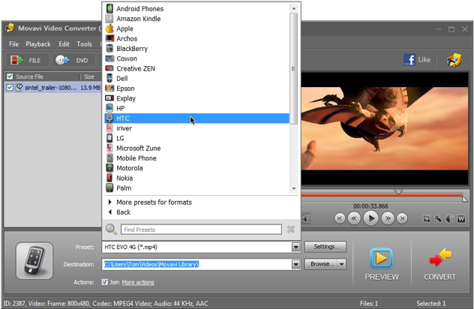Image resolution: width=474 pixels, height=309 pixels.
Task: Open the File menu
Action: pos(13,44)
